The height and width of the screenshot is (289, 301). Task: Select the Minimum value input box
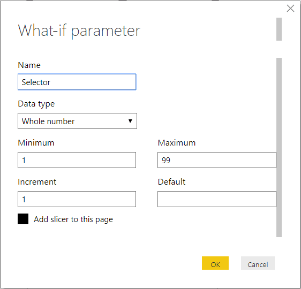pyautogui.click(x=77, y=160)
